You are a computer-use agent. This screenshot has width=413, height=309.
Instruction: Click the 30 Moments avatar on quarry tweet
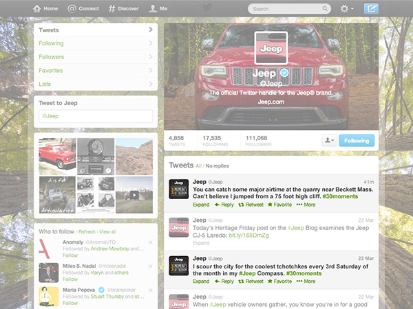click(x=179, y=189)
